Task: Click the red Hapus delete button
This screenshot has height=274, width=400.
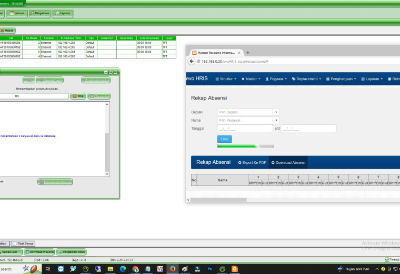Action: coord(7,31)
